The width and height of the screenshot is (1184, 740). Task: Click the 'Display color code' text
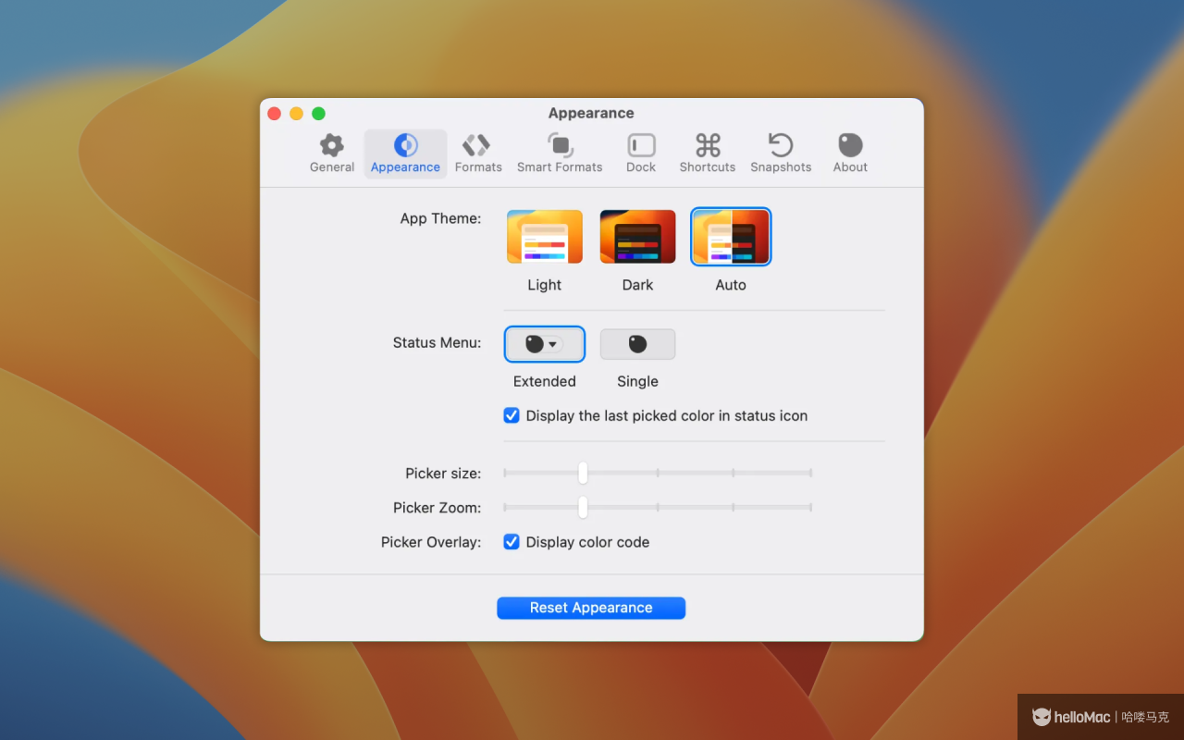tap(587, 542)
